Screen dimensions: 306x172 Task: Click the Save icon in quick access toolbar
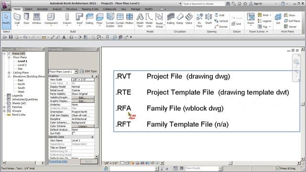(11, 37)
